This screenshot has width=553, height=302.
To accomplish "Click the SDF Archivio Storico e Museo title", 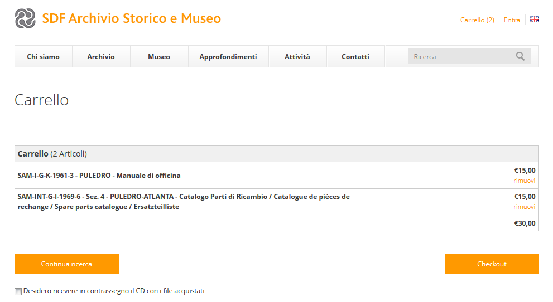I will tap(131, 18).
